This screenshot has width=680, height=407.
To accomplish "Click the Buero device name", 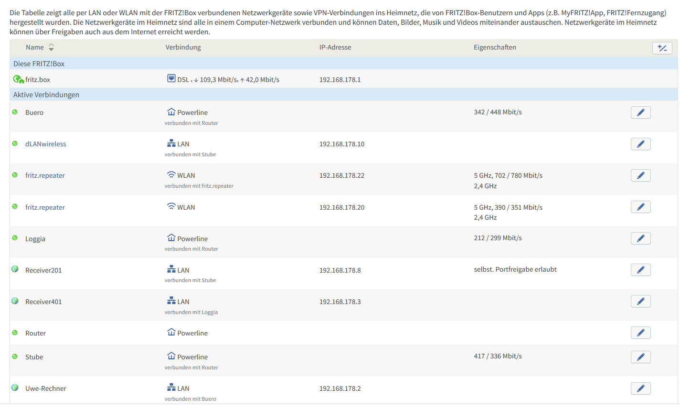I will point(34,112).
